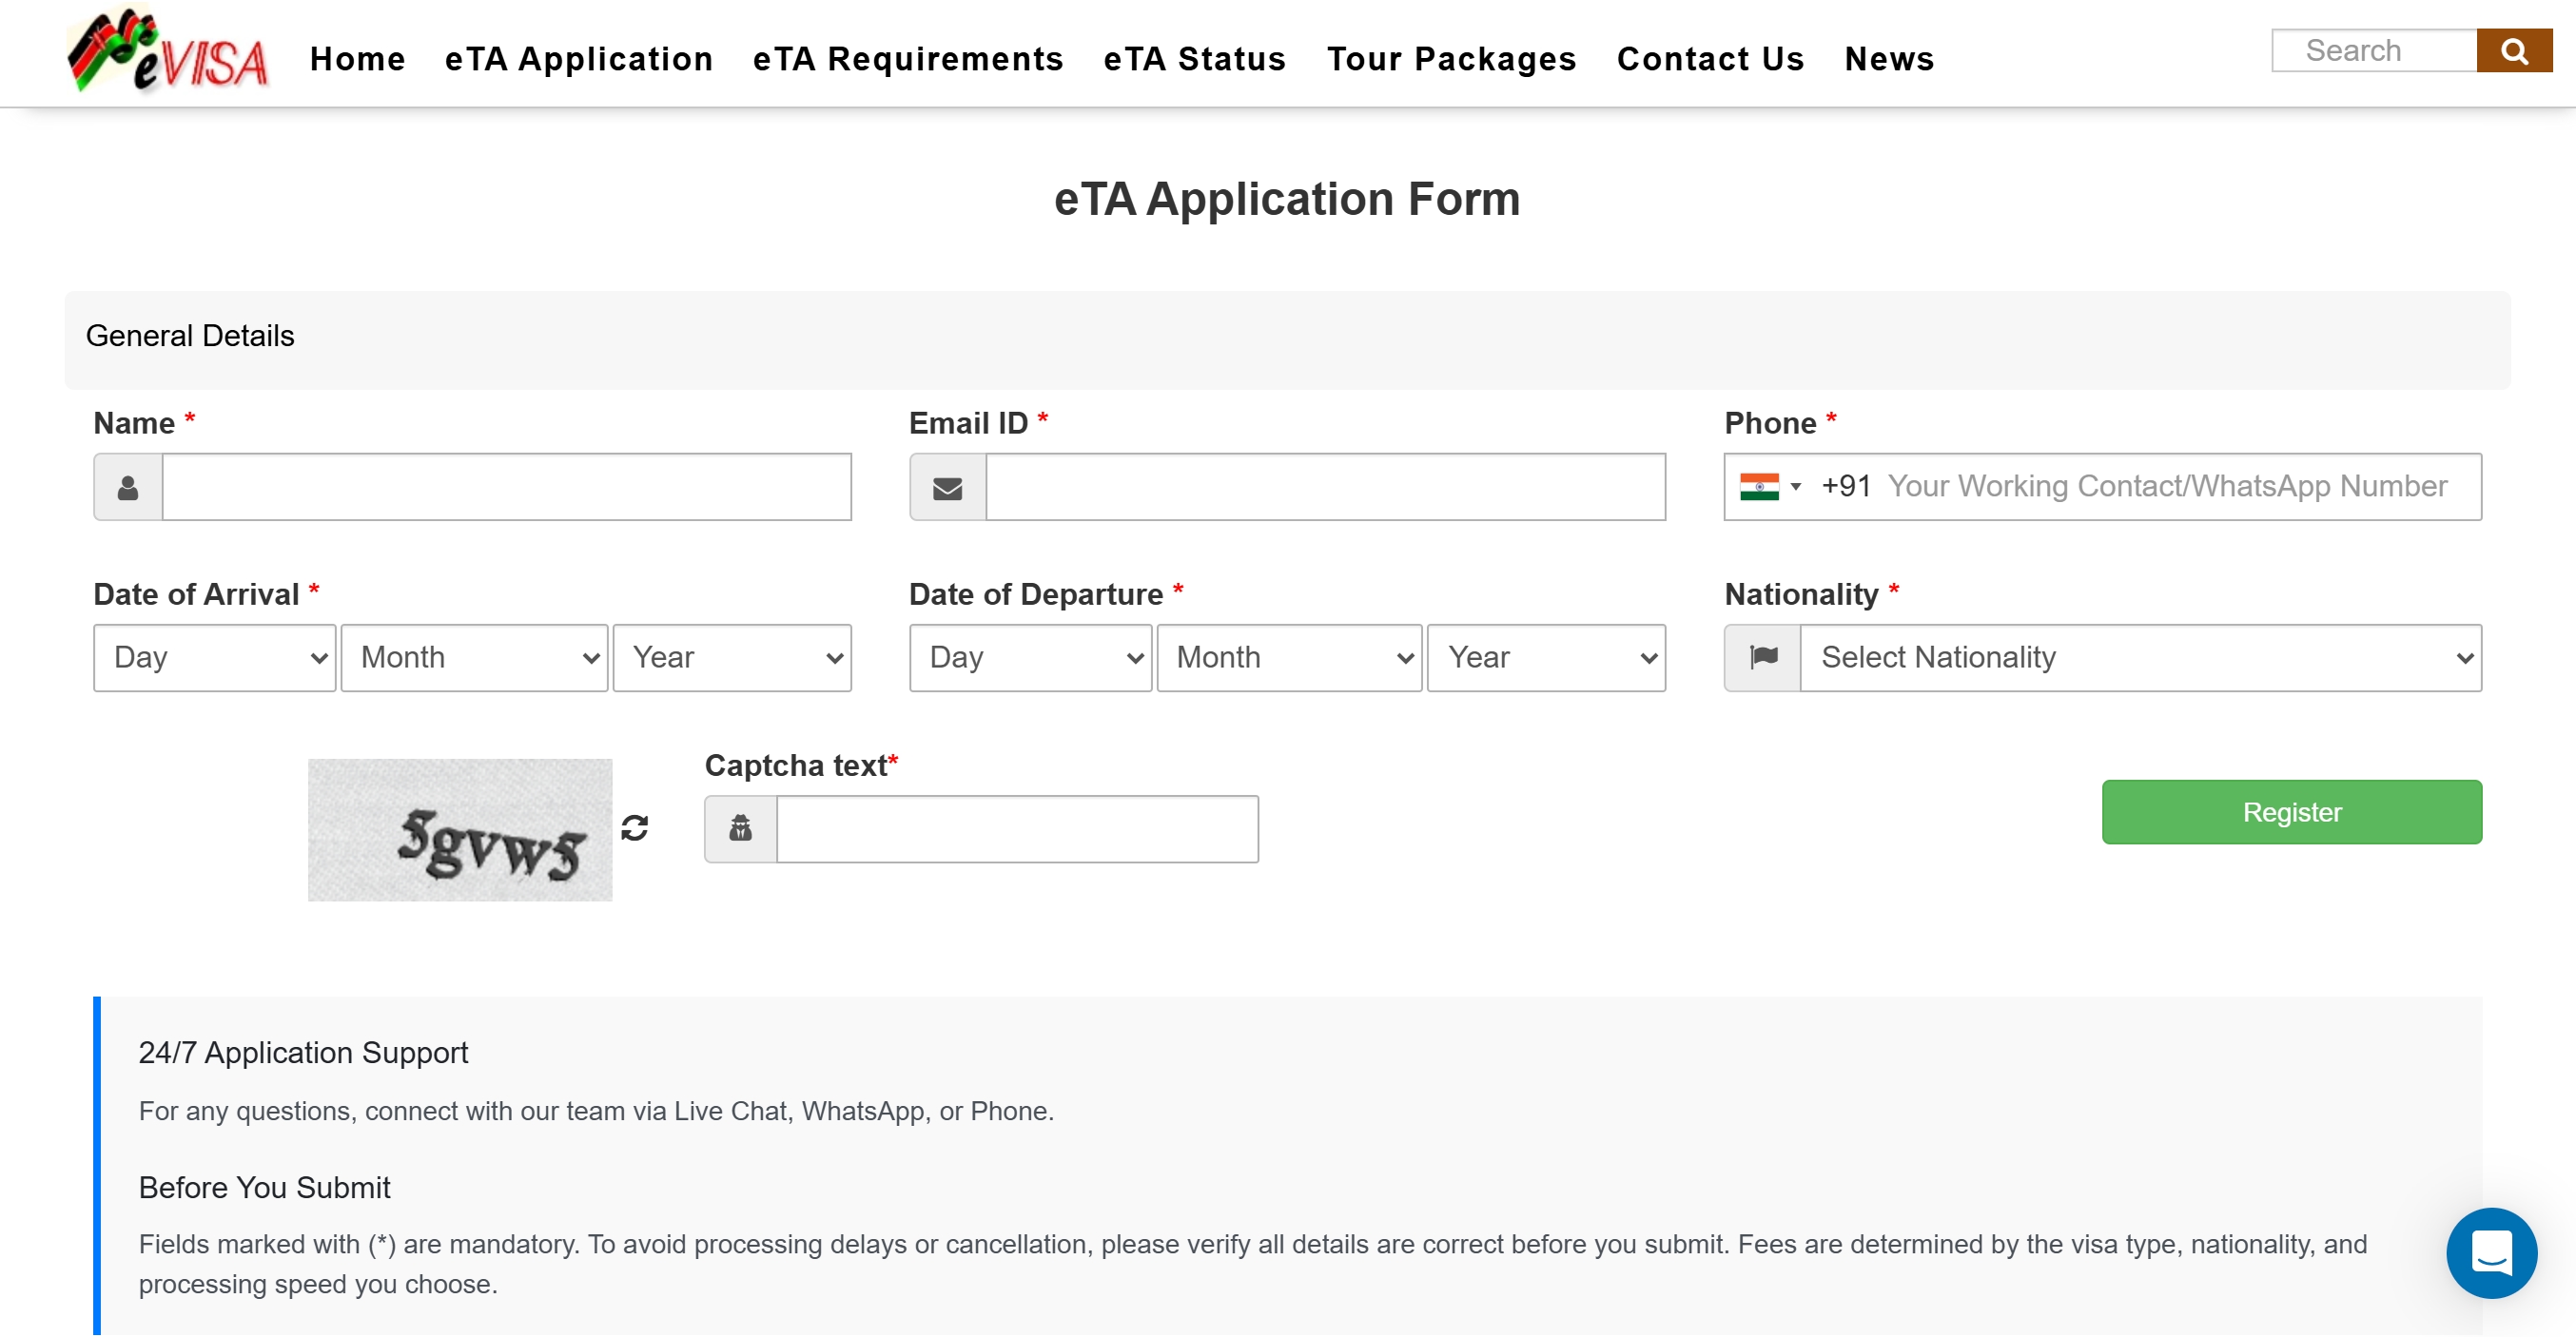Viewport: 2576px width, 1337px height.
Task: Go to the Tour Packages page
Action: [1450, 59]
